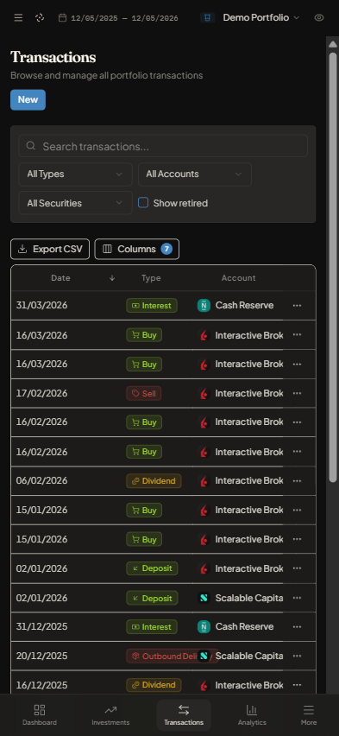This screenshot has height=736, width=339.
Task: Sort by the Type column header
Action: (151, 278)
